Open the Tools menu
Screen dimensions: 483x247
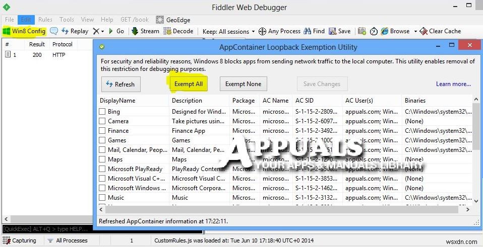coord(67,20)
